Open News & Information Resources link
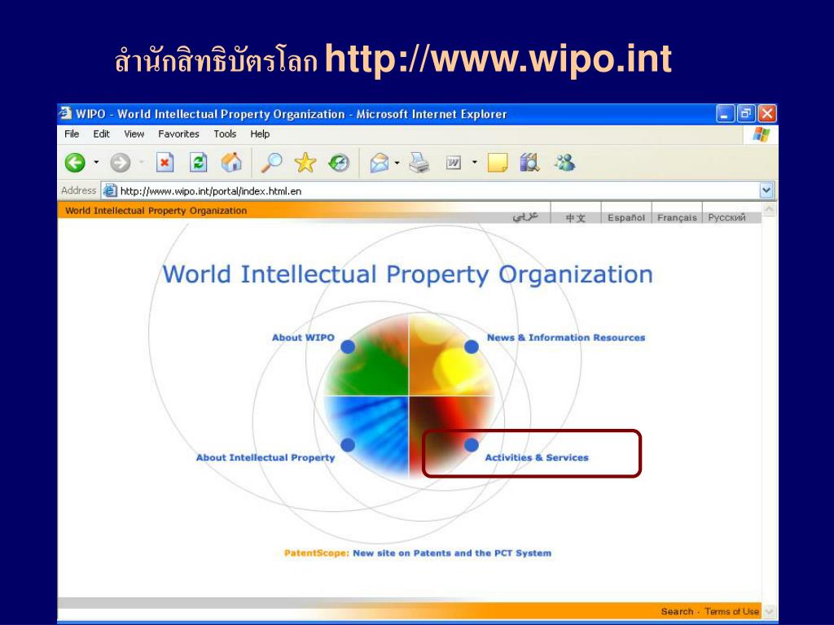Viewport: 834px width, 625px height. (x=566, y=338)
